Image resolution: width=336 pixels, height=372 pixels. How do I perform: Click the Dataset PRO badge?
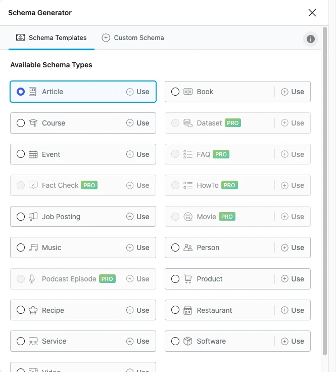pyautogui.click(x=233, y=123)
